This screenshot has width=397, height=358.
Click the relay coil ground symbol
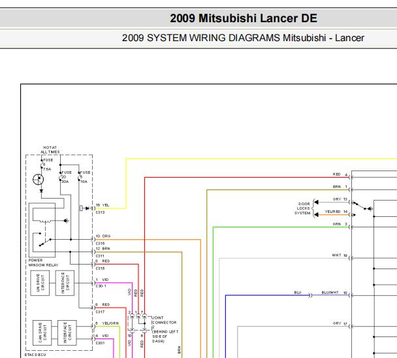pyautogui.click(x=67, y=221)
